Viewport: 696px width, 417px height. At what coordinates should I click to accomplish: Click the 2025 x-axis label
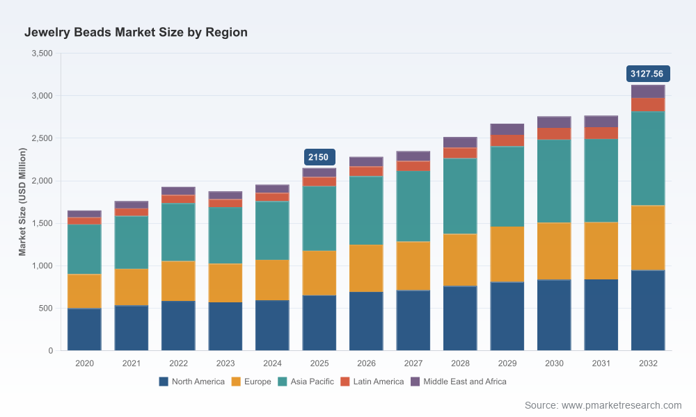[x=319, y=363]
